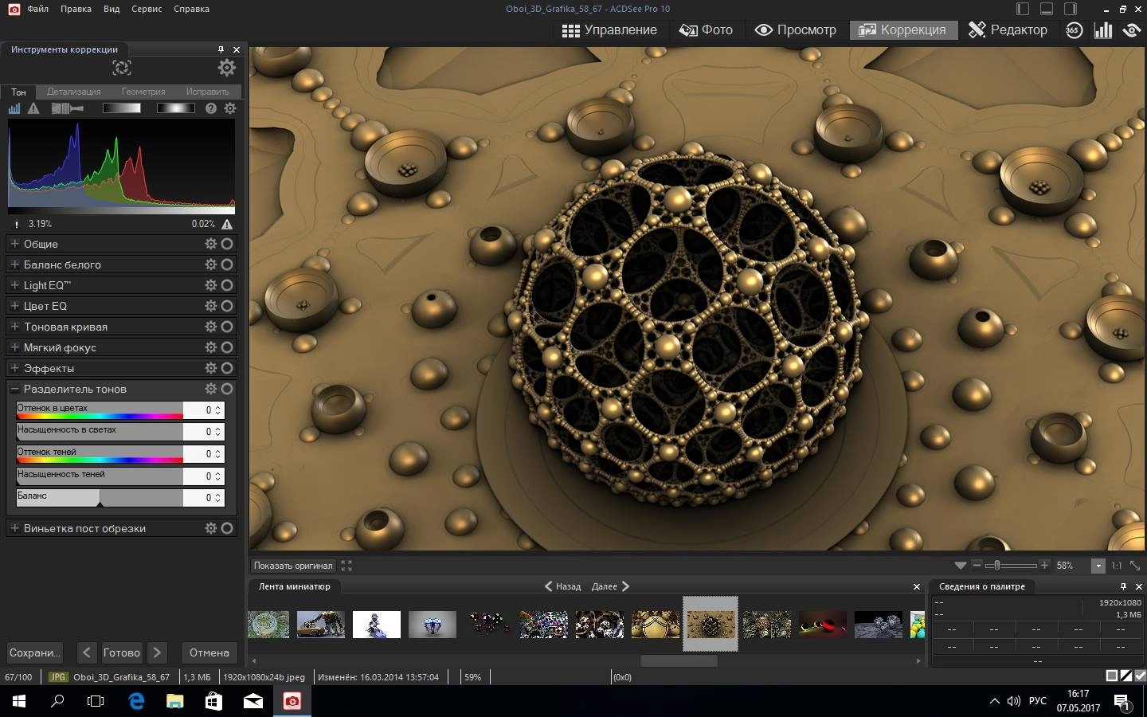Click the Готово button
The height and width of the screenshot is (717, 1147).
122,652
